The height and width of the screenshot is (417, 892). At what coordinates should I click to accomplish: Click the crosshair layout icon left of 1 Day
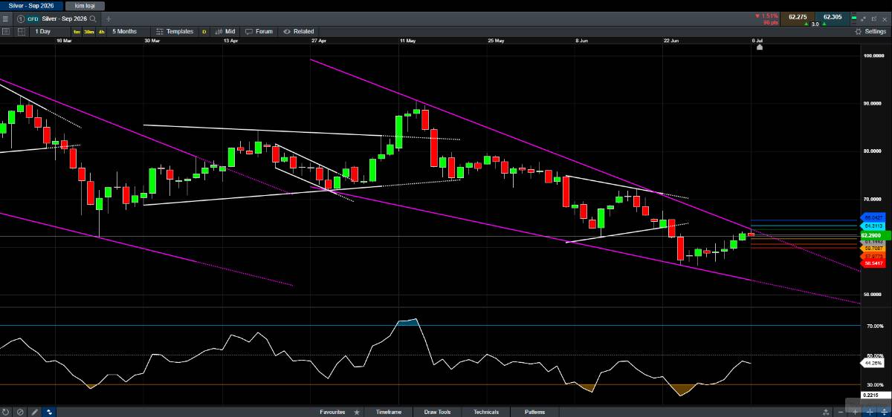point(20,32)
